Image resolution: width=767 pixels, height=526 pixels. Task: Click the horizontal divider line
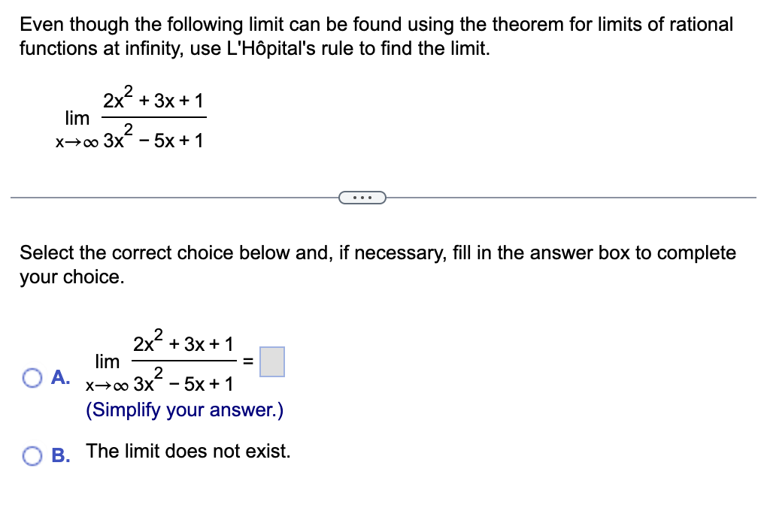pyautogui.click(x=150, y=197)
